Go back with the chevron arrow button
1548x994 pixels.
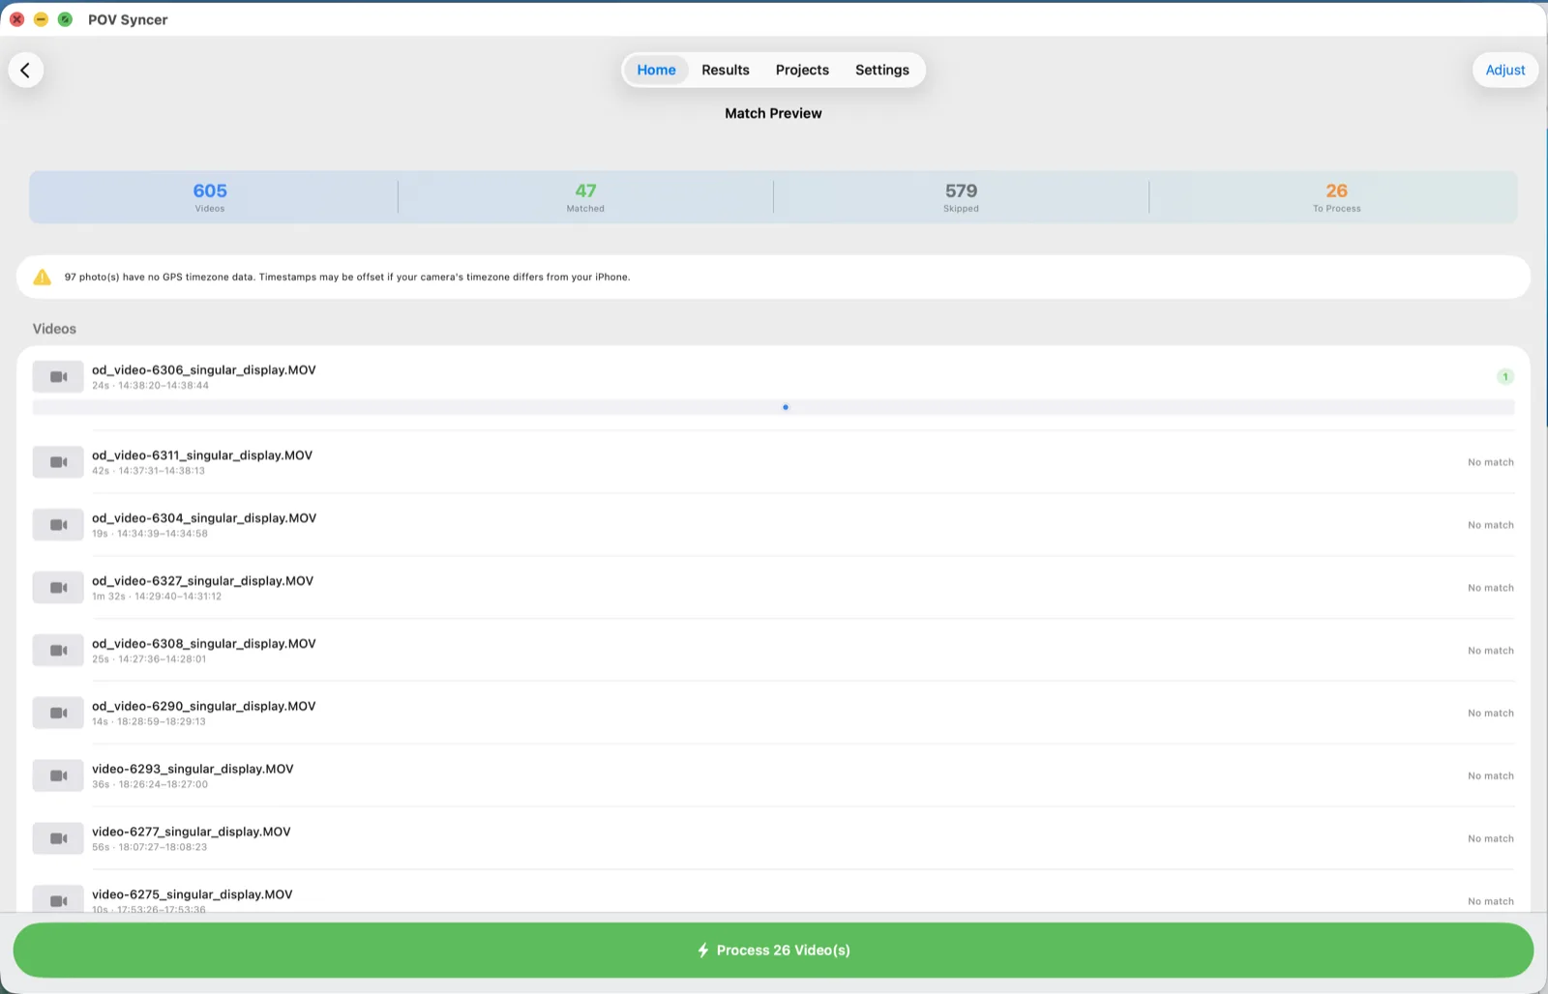coord(26,70)
